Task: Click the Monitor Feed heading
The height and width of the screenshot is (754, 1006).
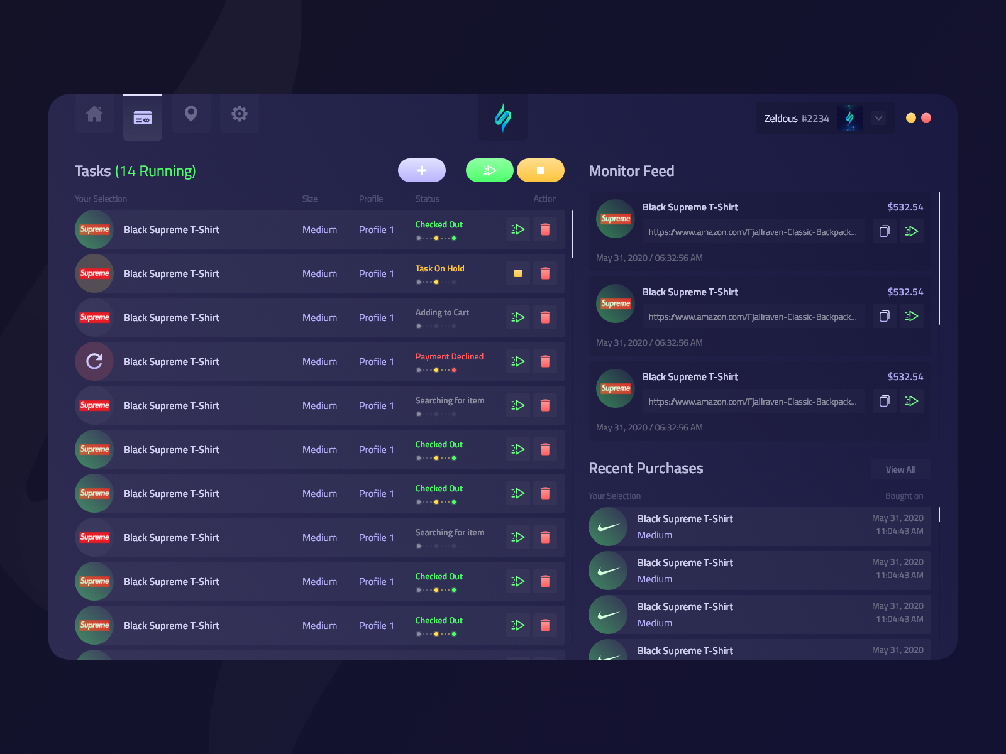Action: [x=631, y=171]
